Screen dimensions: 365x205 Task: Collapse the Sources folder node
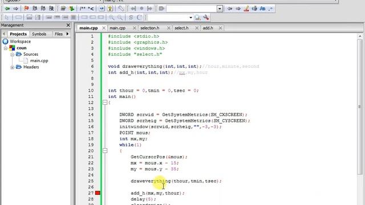pos(13,55)
